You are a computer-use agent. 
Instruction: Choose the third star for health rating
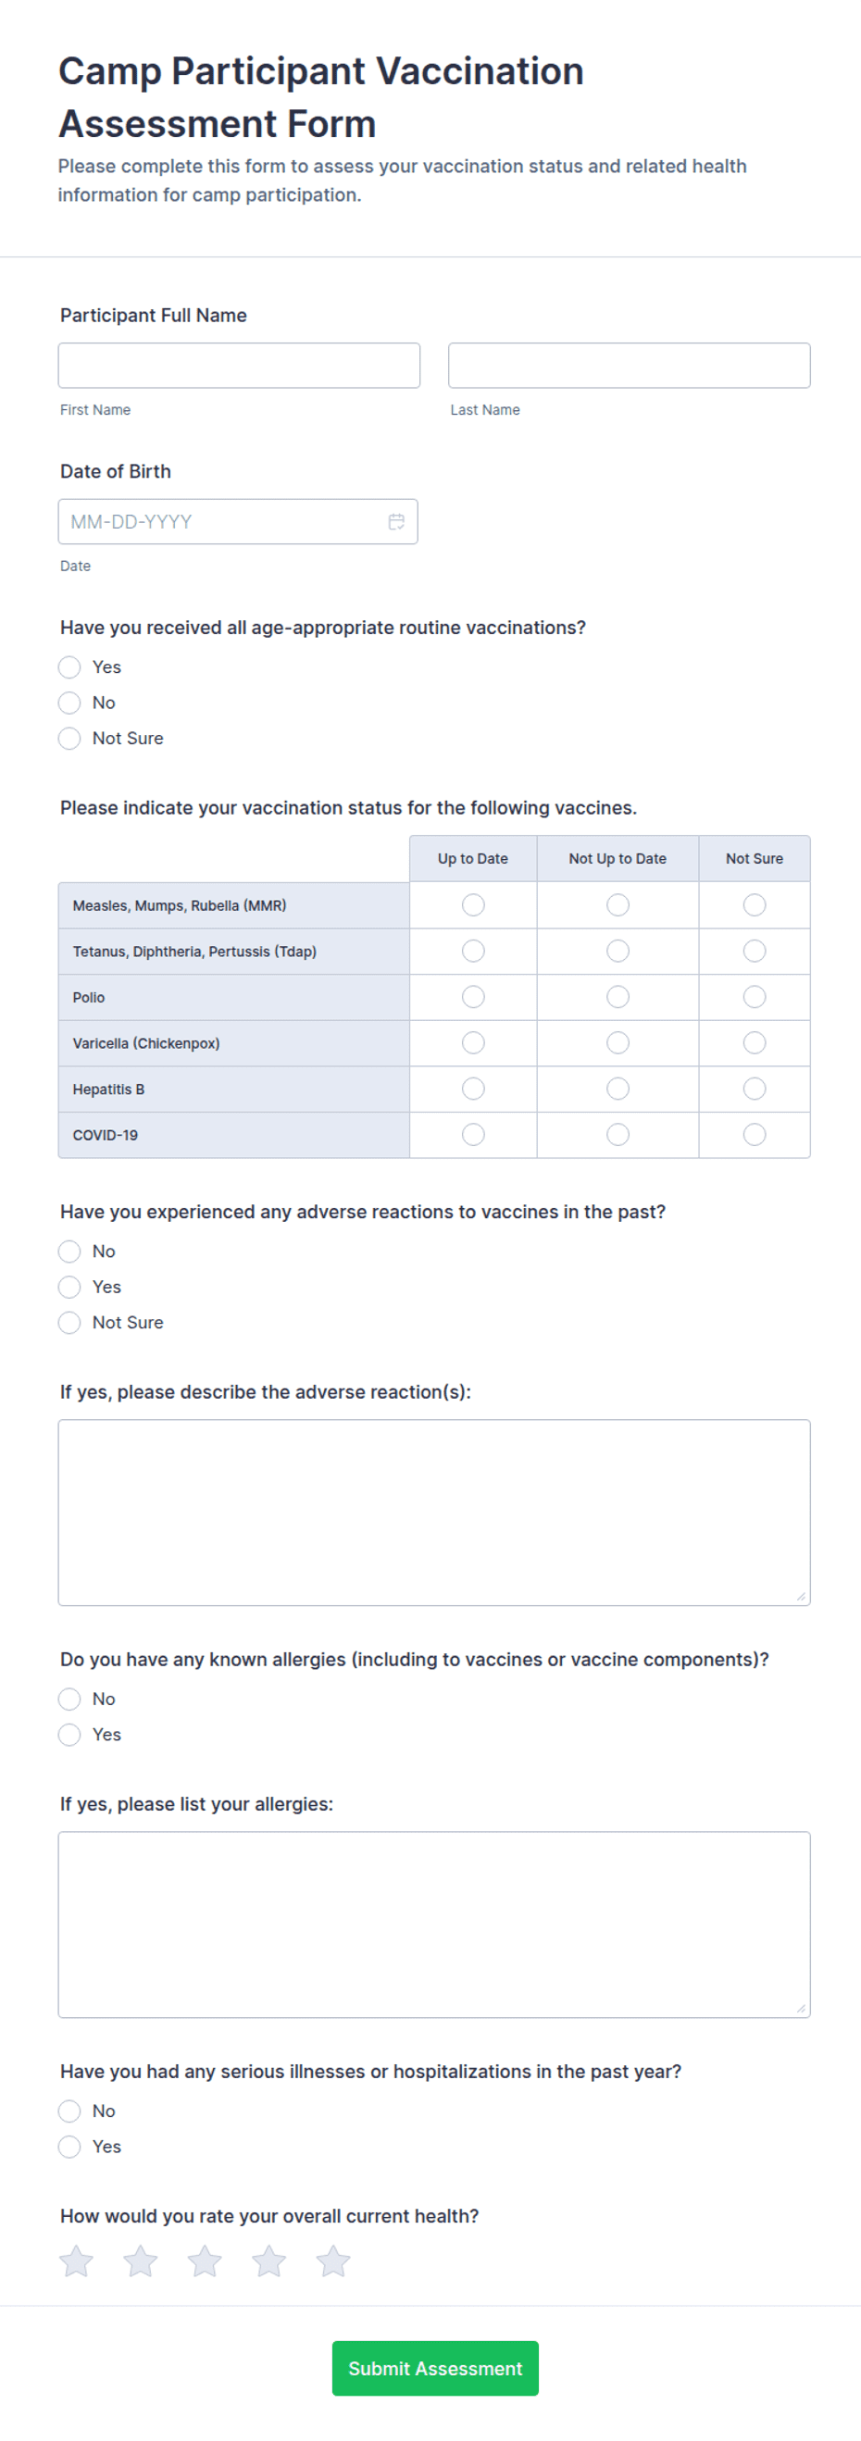point(205,2261)
